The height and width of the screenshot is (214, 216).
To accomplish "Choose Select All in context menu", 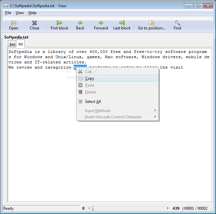I will click(x=117, y=102).
